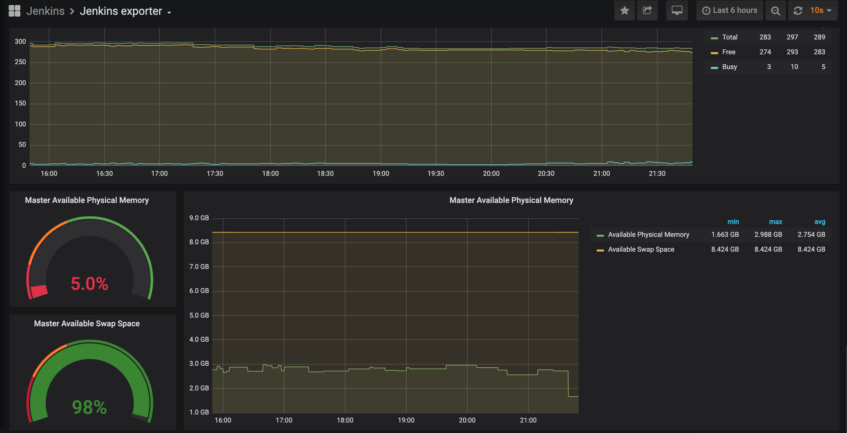
Task: Toggle the Free series in legend
Action: pos(728,52)
